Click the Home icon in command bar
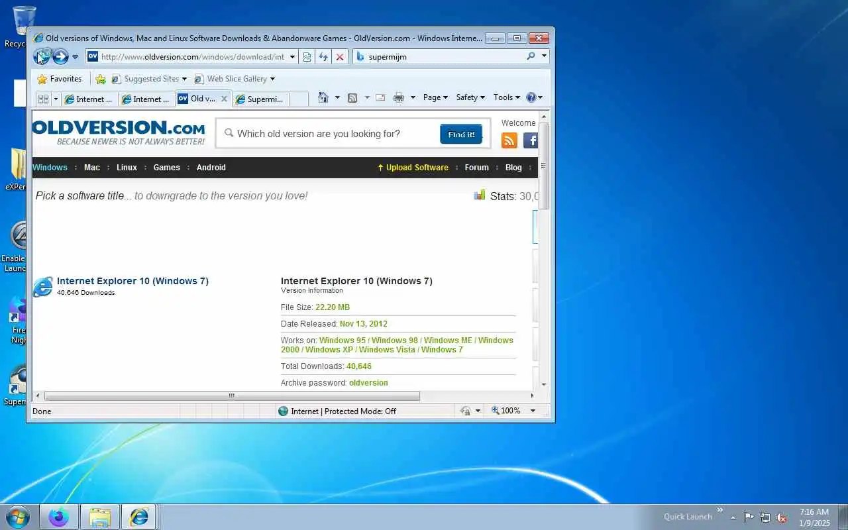This screenshot has height=530, width=848. click(x=323, y=97)
